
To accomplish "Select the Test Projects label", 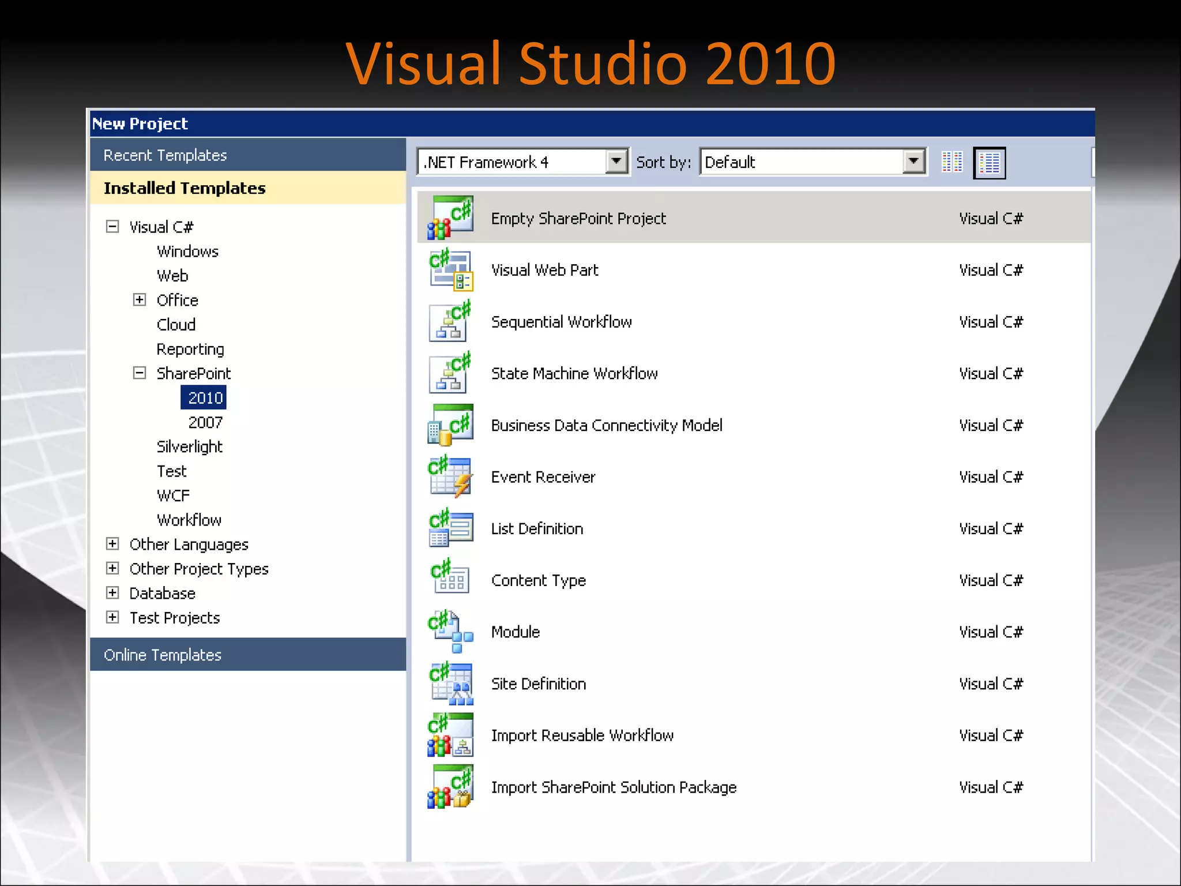I will coord(175,618).
